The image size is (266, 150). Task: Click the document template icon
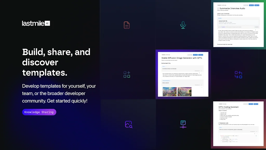[x=127, y=25]
